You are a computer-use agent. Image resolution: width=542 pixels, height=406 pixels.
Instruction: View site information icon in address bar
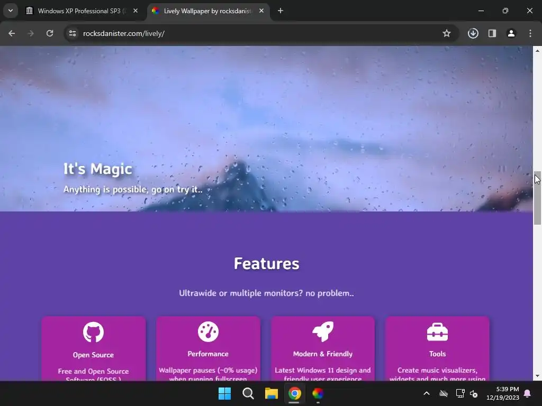pos(73,33)
